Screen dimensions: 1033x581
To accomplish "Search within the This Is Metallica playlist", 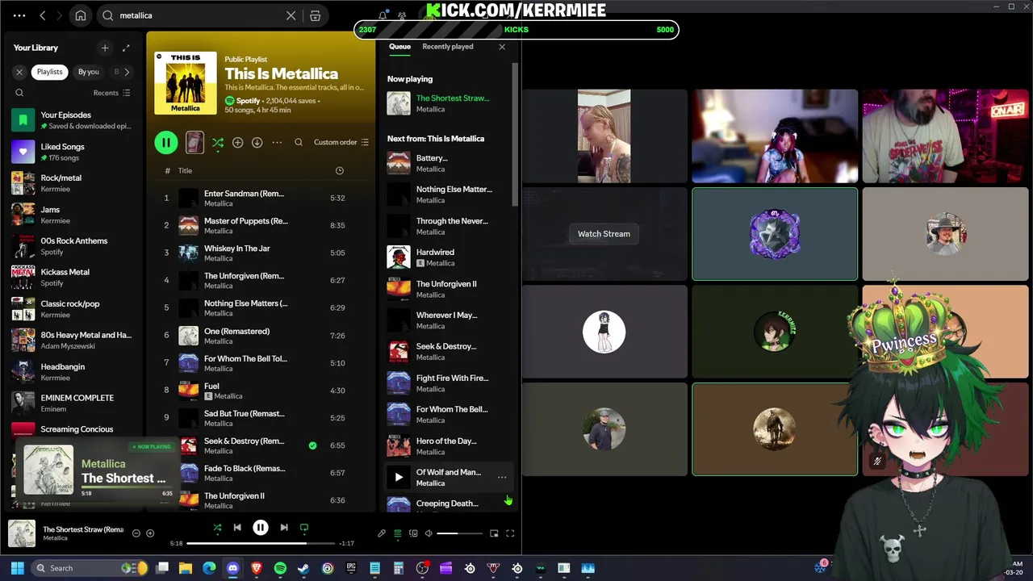I will pos(299,143).
